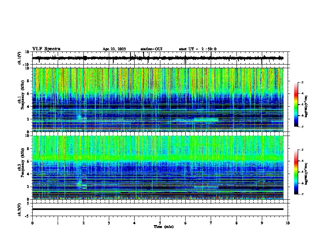Click time axis tick label "3"
Image resolution: width=324 pixels, height=250 pixels.
tap(109, 223)
